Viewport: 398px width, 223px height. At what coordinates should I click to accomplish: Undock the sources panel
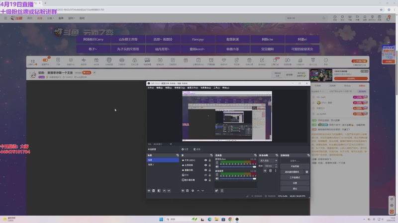click(211, 155)
